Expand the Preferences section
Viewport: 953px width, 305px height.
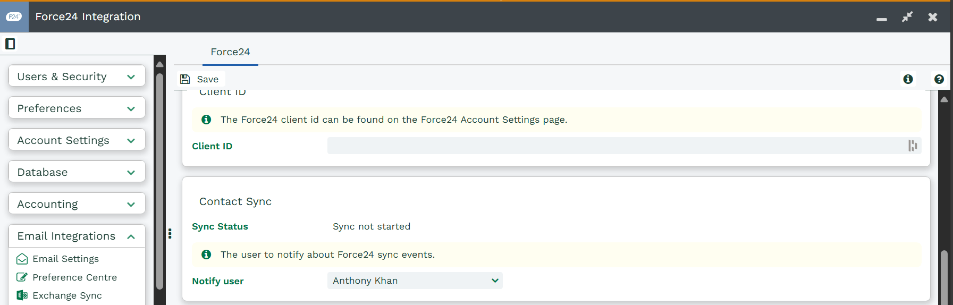[77, 108]
